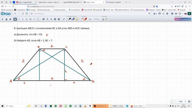The width and height of the screenshot is (192, 108).
Task: Click the board name field
Action: click(x=39, y=14)
